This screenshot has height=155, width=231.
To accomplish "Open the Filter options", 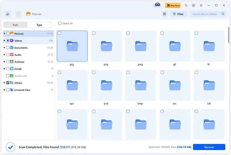I will coord(178,14).
